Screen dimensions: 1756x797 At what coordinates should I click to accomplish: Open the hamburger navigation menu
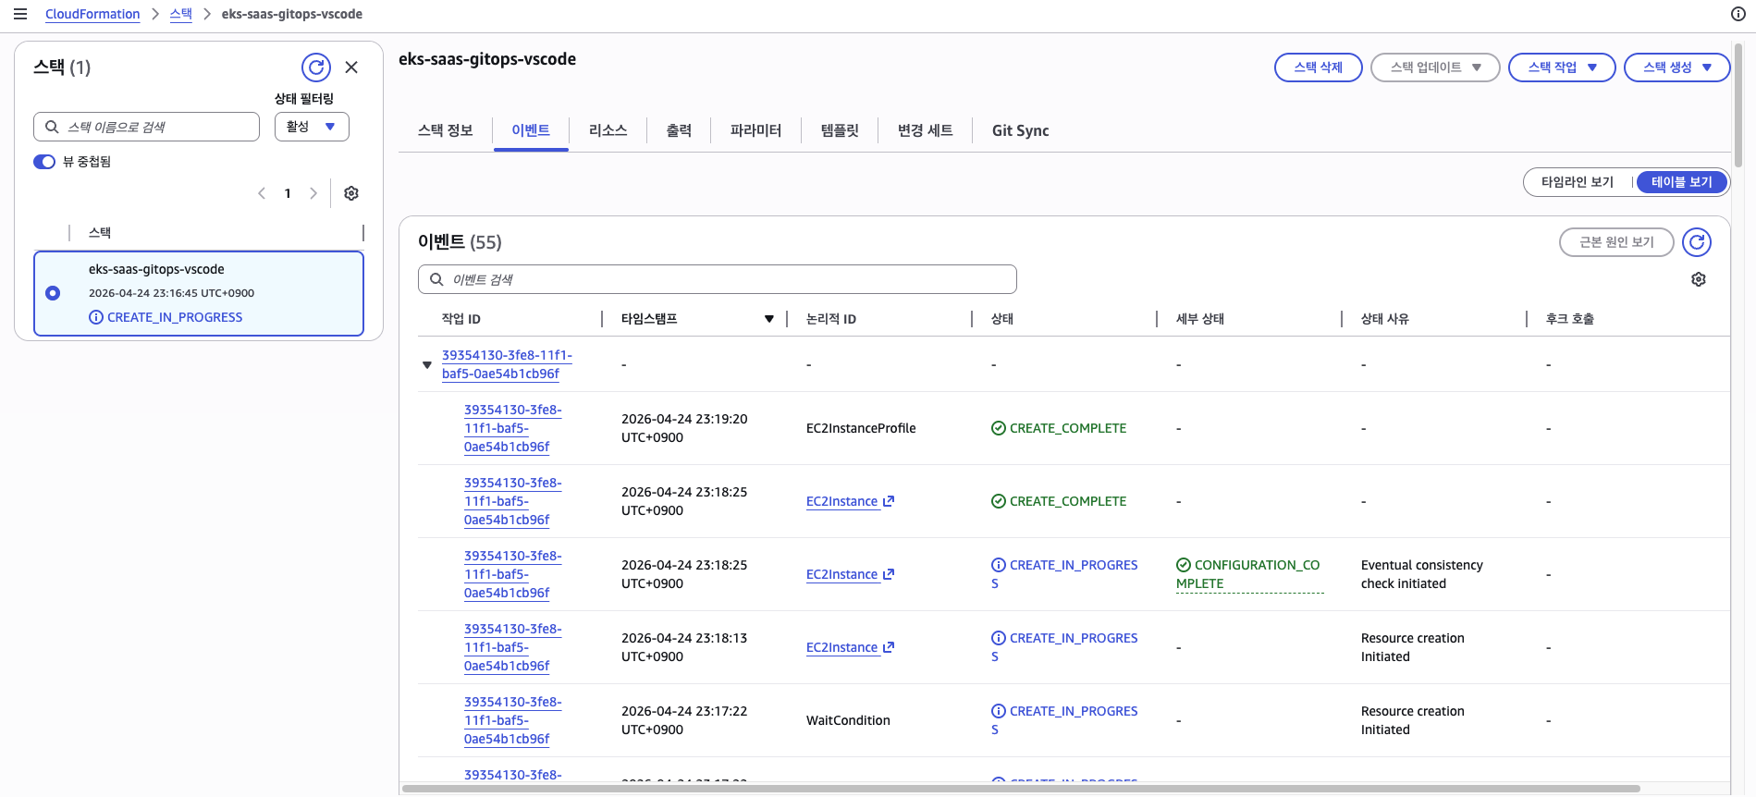point(19,14)
